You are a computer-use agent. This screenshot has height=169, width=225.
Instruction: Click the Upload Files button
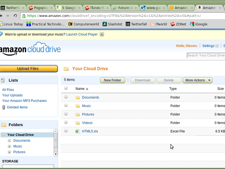[28, 69]
